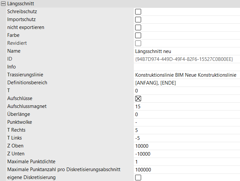Enable the 'eigene Diskretisierung' checkbox
The height and width of the screenshot is (181, 240).
(x=138, y=177)
